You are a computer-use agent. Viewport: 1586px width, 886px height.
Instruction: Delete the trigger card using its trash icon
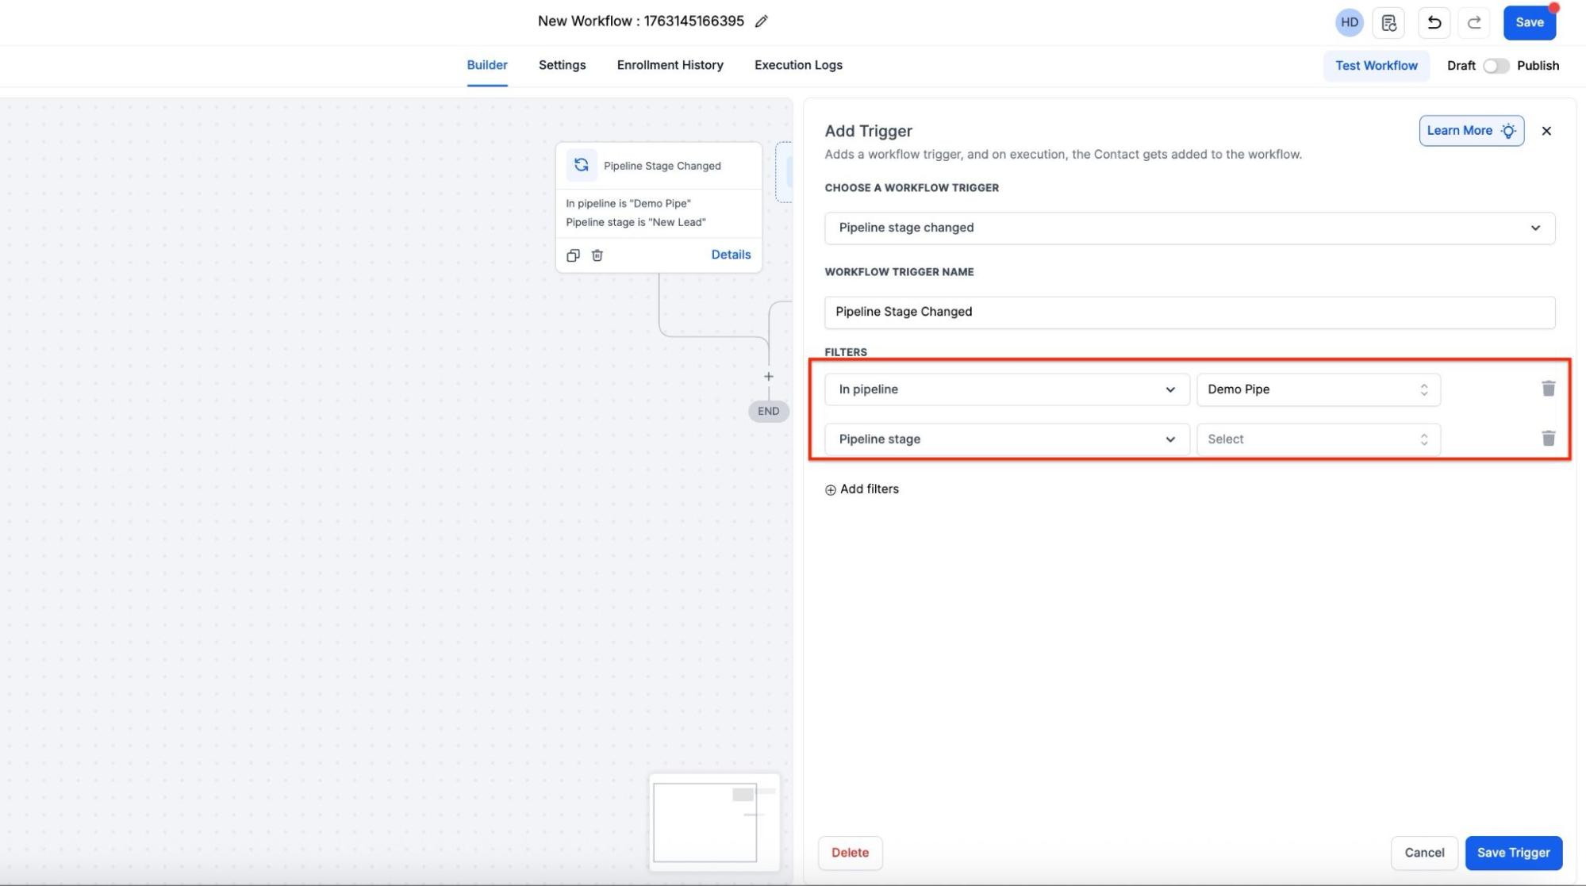597,255
